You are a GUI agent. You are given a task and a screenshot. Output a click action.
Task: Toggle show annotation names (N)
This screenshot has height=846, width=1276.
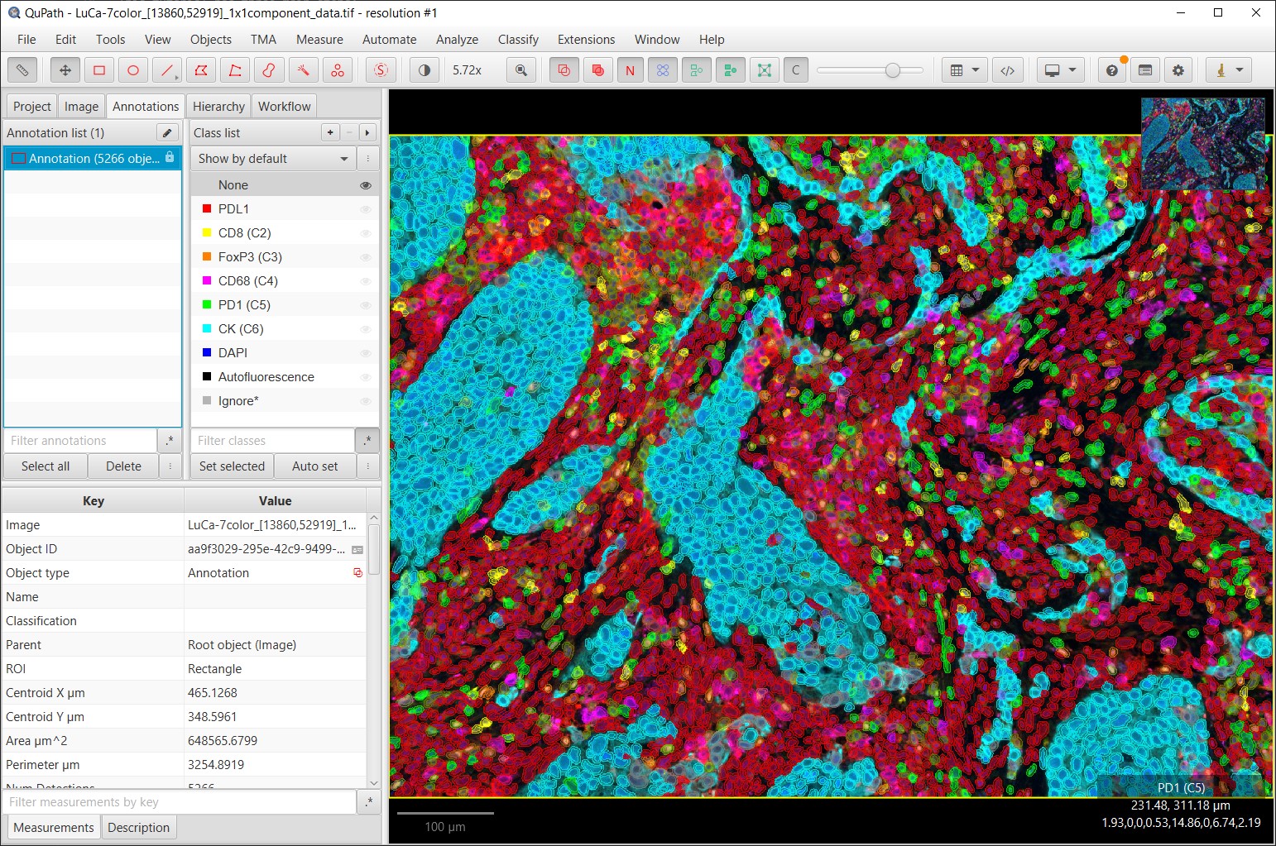pyautogui.click(x=631, y=70)
